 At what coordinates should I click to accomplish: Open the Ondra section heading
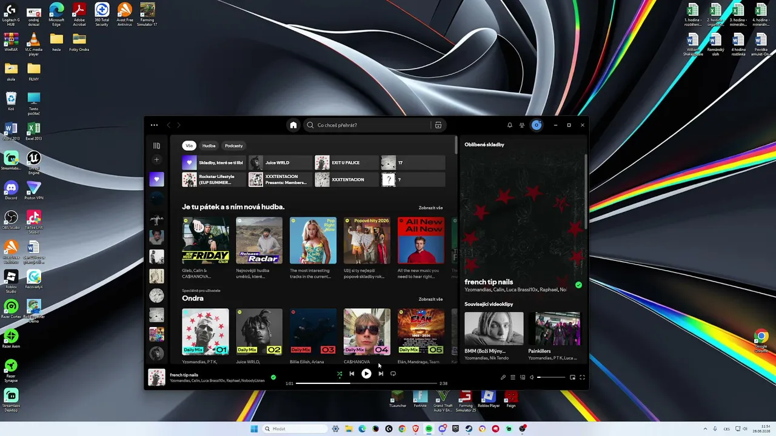pyautogui.click(x=193, y=299)
